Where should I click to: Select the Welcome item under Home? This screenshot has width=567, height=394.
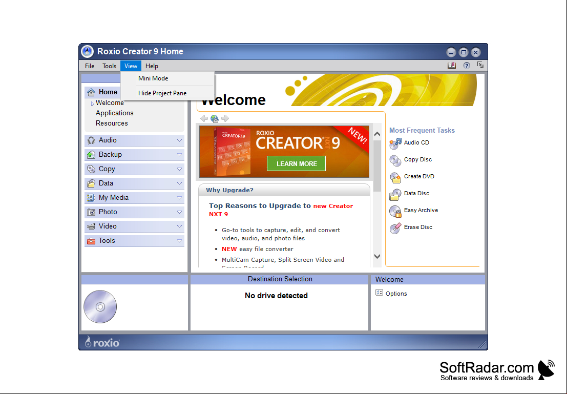click(x=110, y=103)
